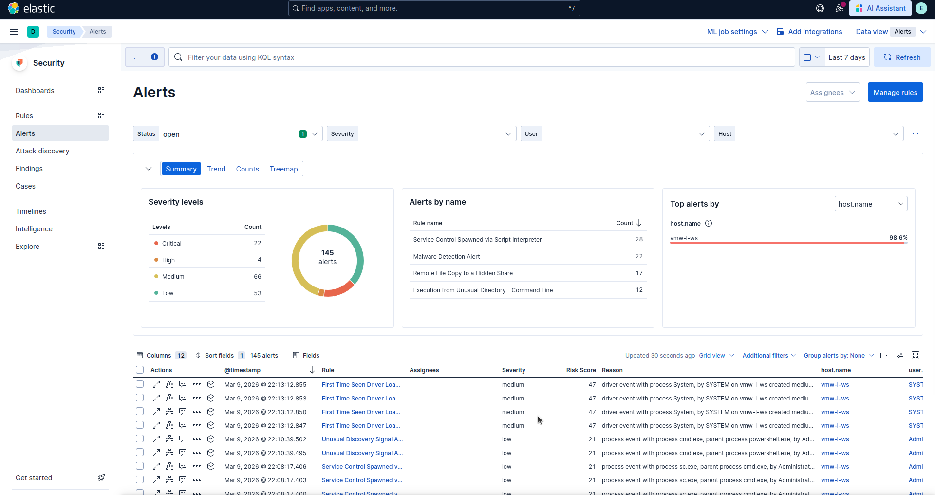Expand details of the first alert row
Image resolution: width=935 pixels, height=495 pixels.
pyautogui.click(x=156, y=384)
